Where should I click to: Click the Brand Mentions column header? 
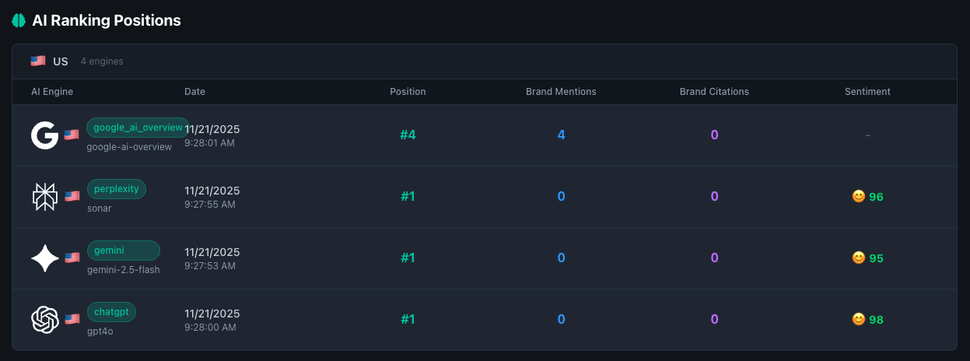point(561,92)
